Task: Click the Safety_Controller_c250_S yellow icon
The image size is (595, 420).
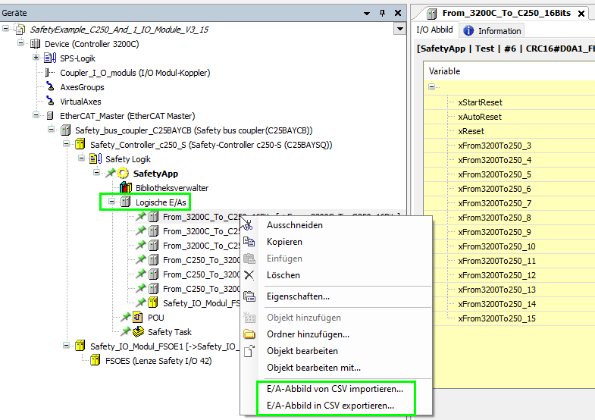Action: (x=80, y=145)
